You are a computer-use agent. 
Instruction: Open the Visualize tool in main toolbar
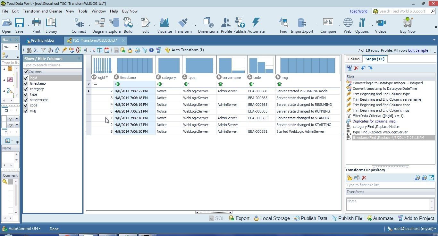click(x=164, y=26)
